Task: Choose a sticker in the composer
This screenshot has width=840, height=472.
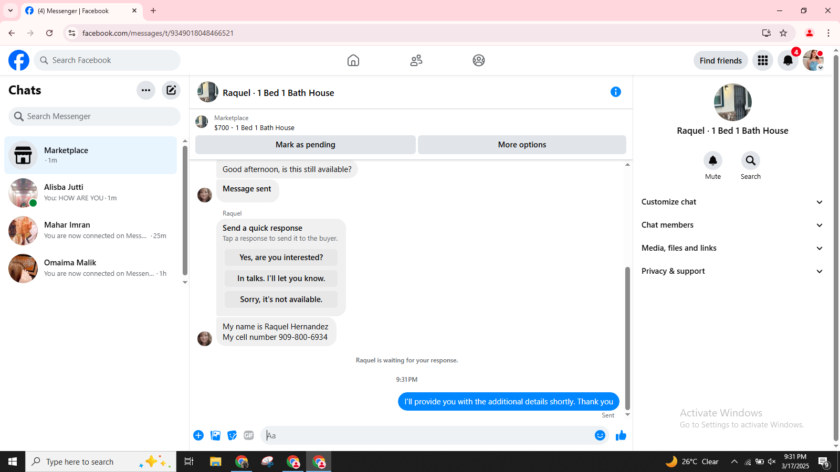Action: coord(232,435)
